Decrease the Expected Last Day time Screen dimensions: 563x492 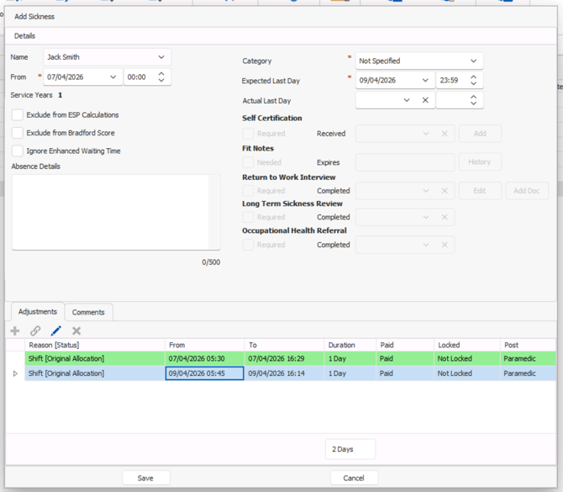point(474,84)
